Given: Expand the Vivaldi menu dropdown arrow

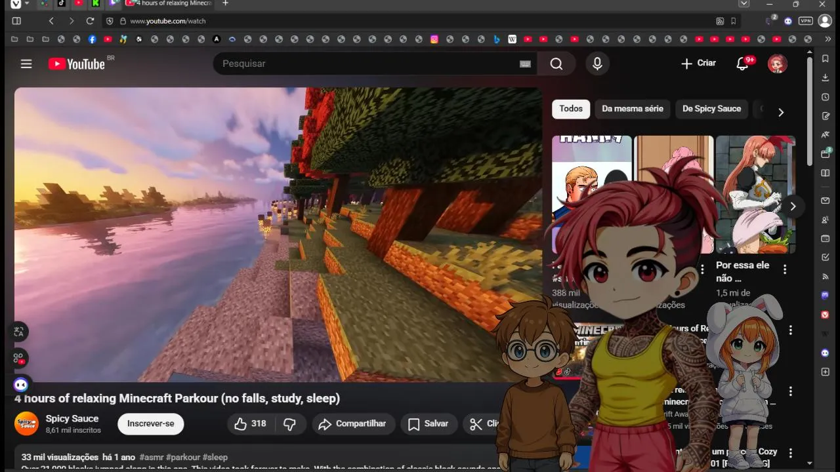Looking at the screenshot, I should [x=27, y=4].
